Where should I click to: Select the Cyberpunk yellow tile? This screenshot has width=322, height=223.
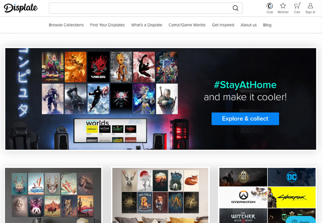point(292,197)
